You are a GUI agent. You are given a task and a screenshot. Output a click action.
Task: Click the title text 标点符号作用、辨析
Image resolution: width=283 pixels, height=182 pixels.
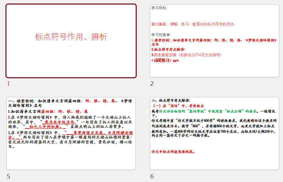[71, 37]
